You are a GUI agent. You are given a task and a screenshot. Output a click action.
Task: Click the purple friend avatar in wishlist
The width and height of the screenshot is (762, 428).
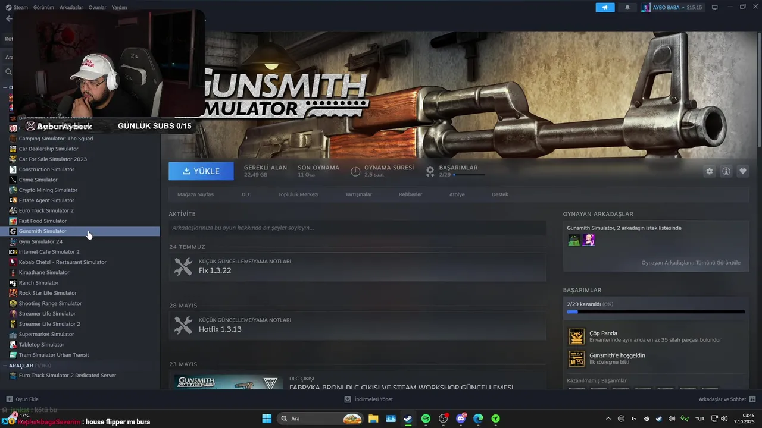(589, 240)
